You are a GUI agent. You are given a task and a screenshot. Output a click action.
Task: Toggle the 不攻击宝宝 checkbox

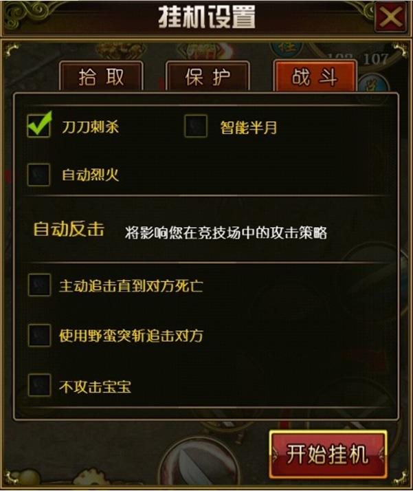(x=39, y=386)
